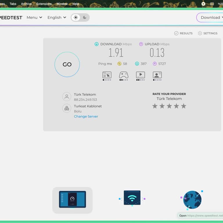Click the server location Bolu
Viewport: 223px width, 223px height.
78,111
